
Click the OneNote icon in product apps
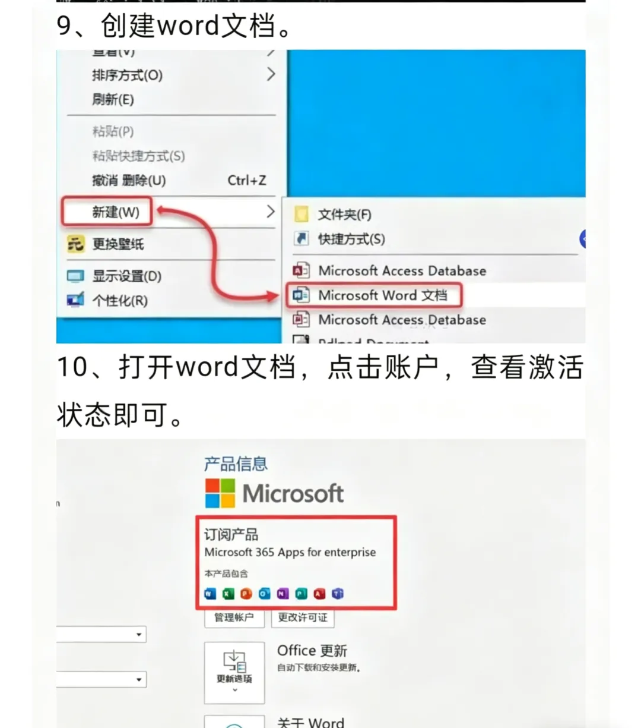283,593
